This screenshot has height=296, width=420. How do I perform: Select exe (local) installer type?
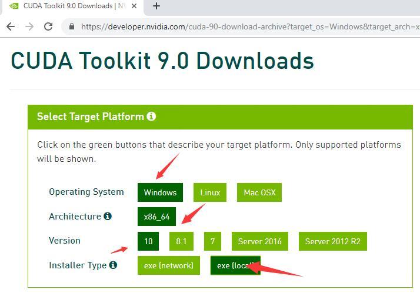(235, 265)
